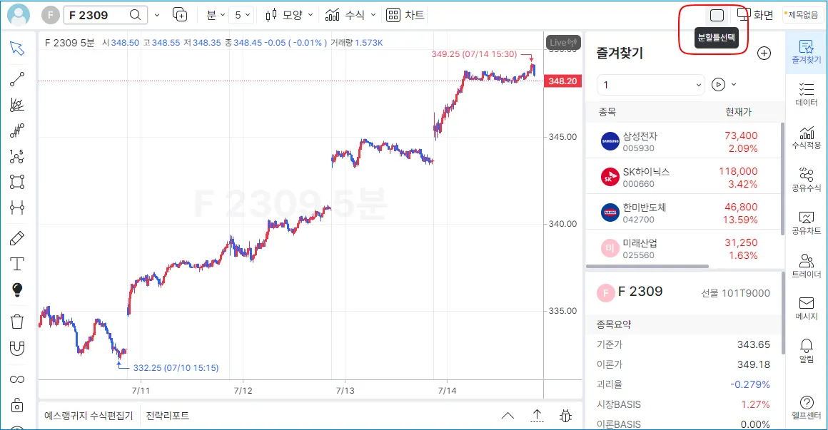828x430 pixels.
Task: Toggle the magnet snap mode
Action: [17, 348]
